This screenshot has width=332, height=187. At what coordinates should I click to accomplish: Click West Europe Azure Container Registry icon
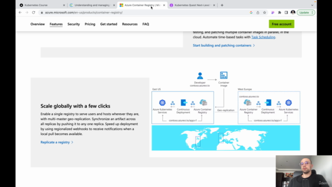(247, 103)
